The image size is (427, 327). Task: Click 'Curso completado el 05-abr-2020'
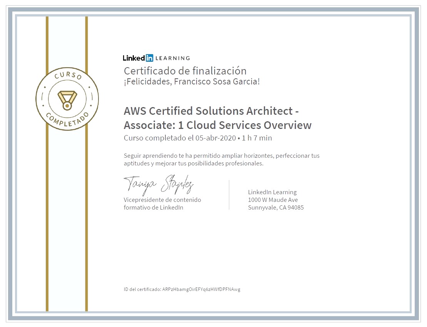(180, 138)
